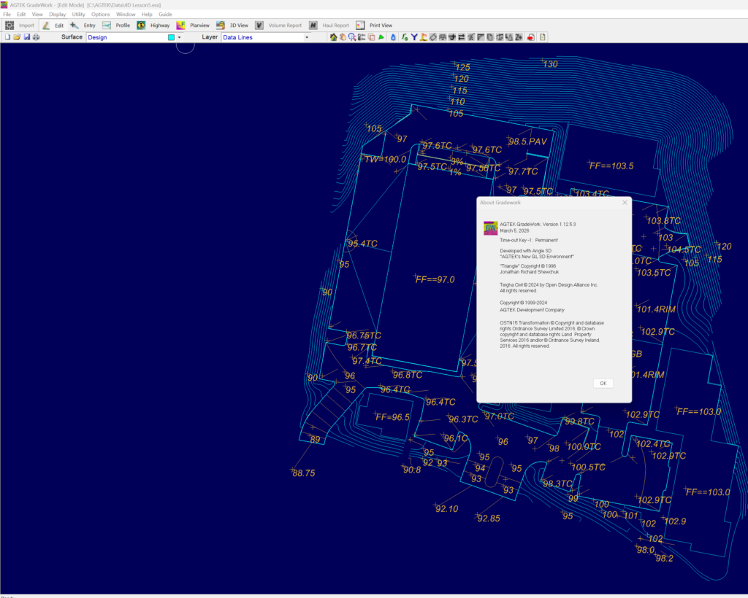
Task: Click the list-style icon beside the magnifier
Action: [x=362, y=37]
